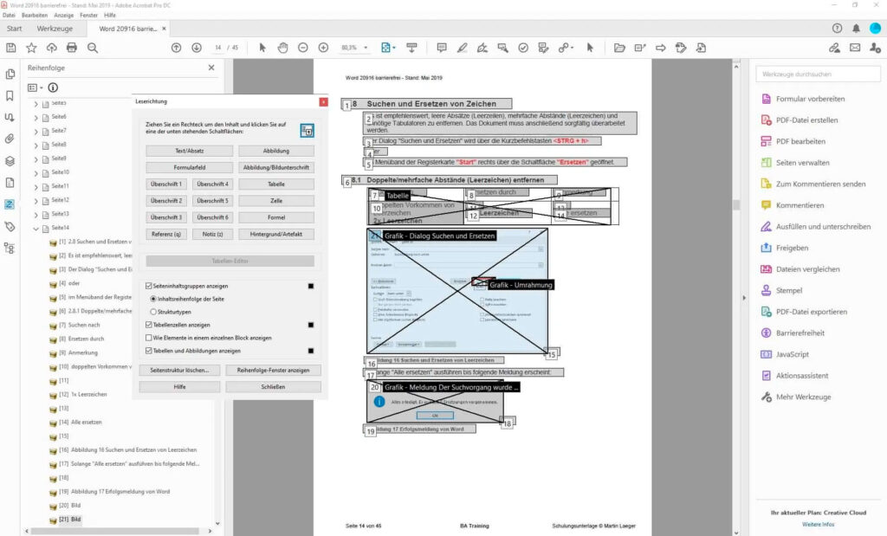Zoom in with plus icon

point(324,48)
